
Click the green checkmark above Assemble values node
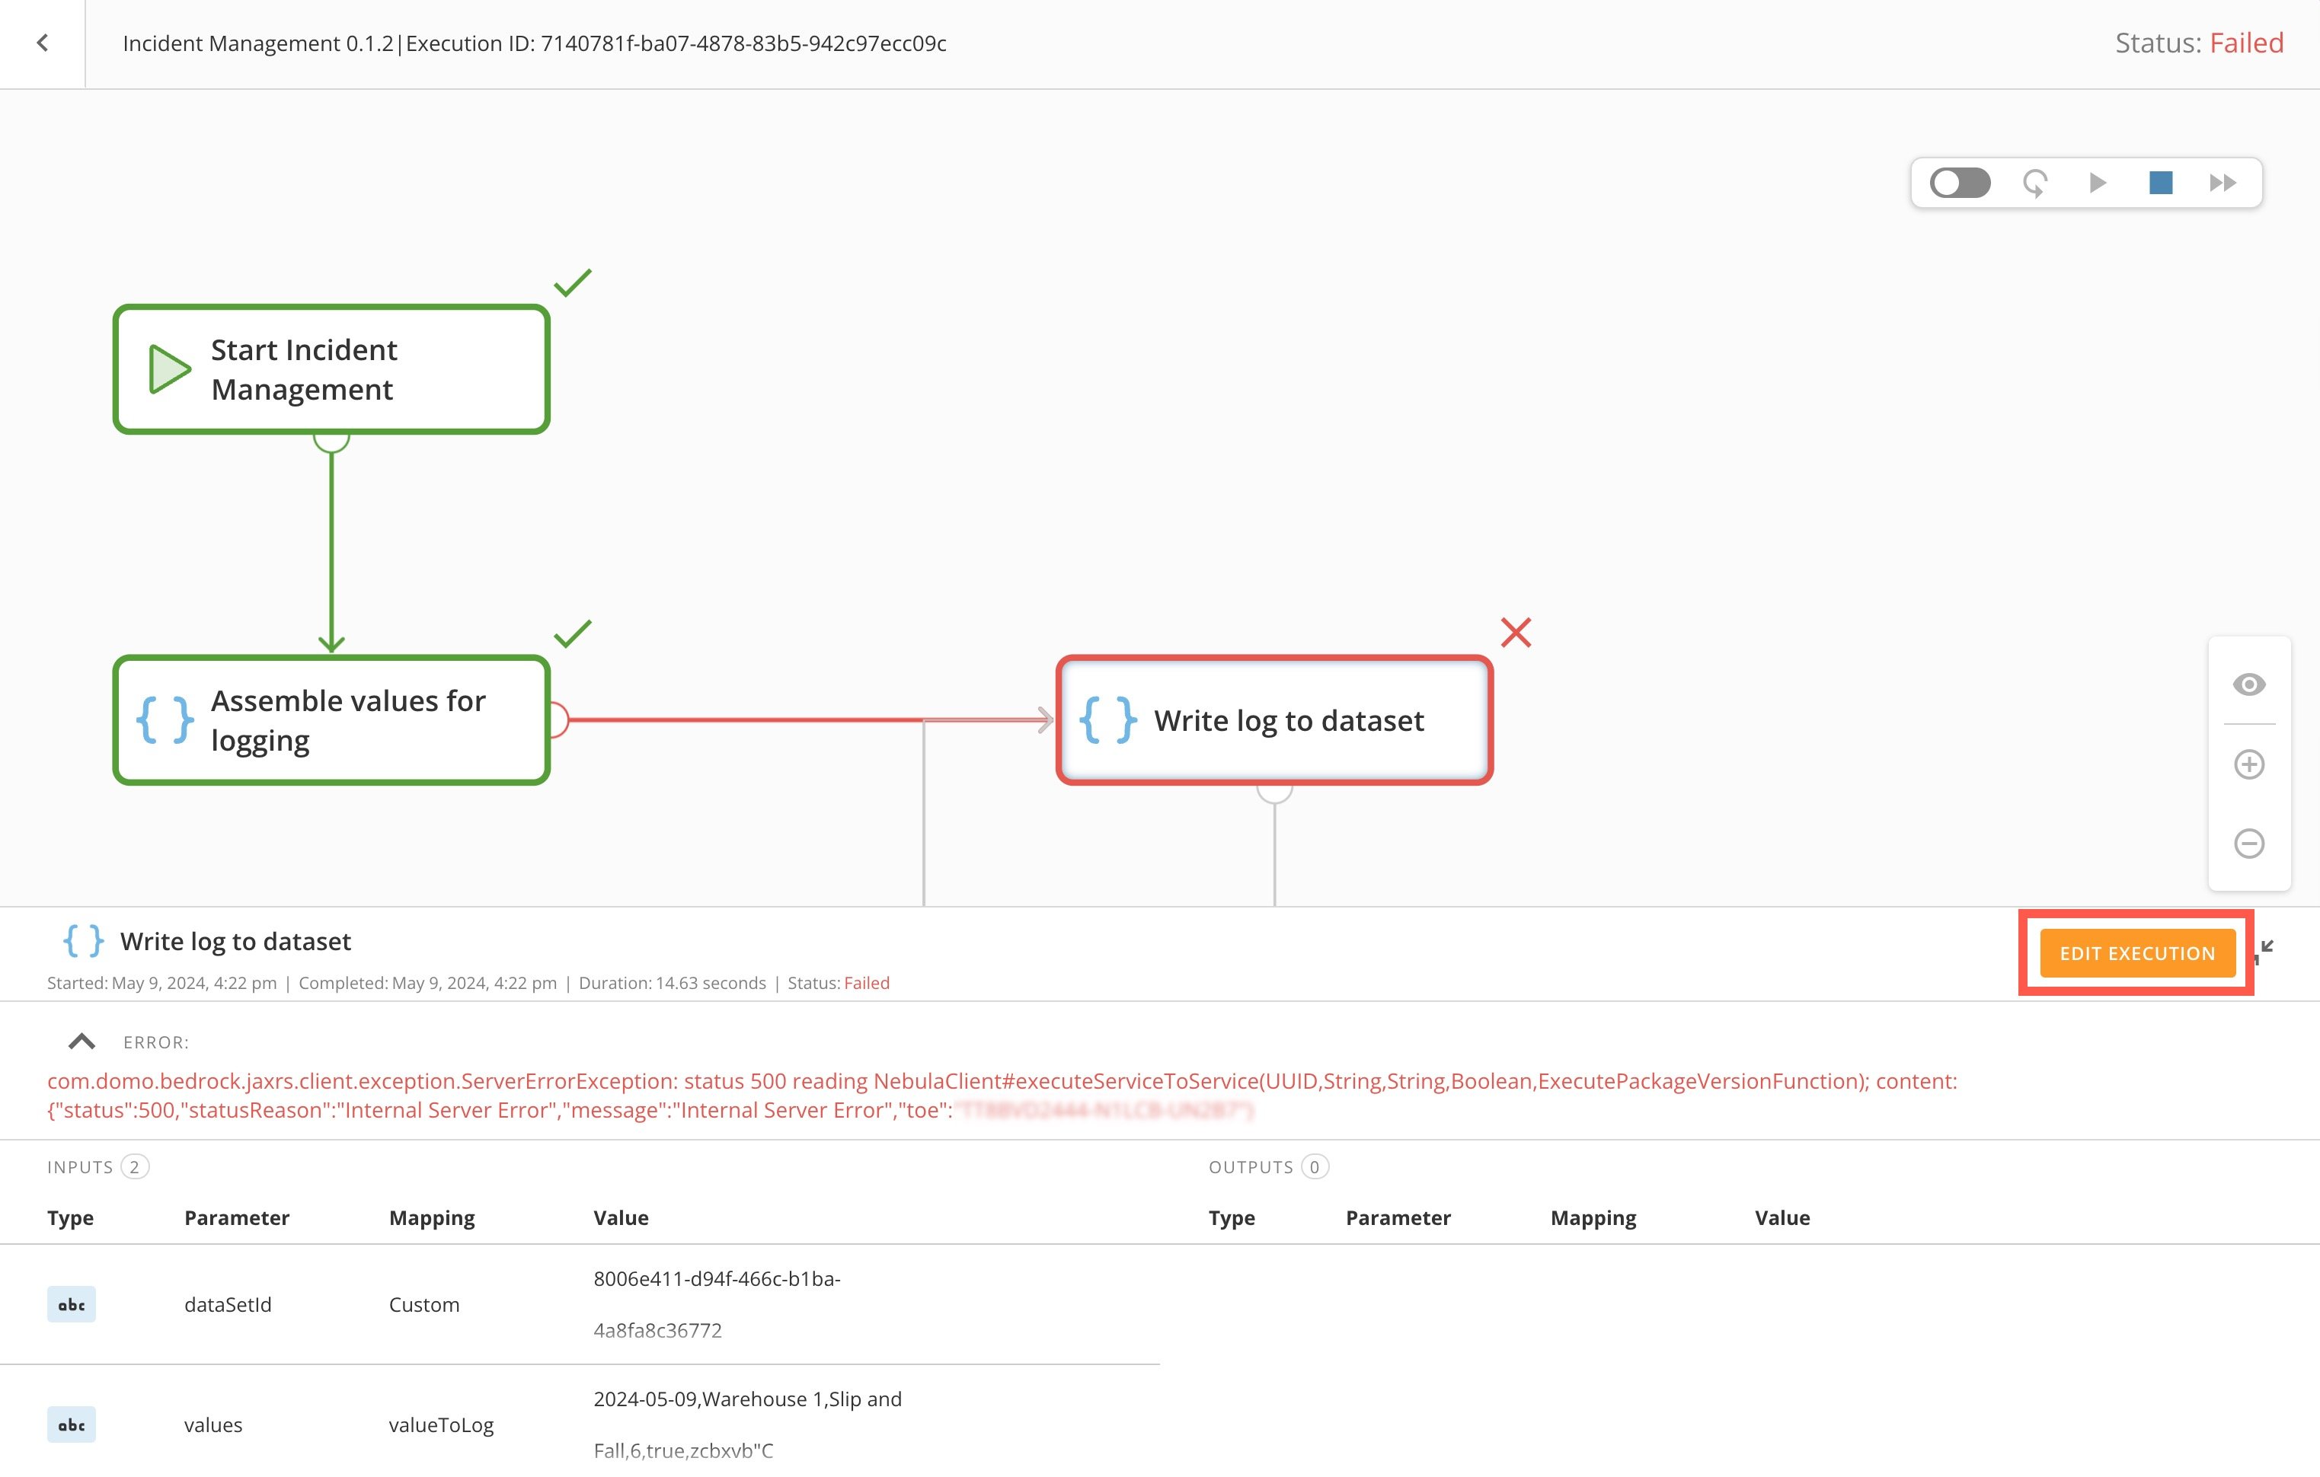point(572,633)
